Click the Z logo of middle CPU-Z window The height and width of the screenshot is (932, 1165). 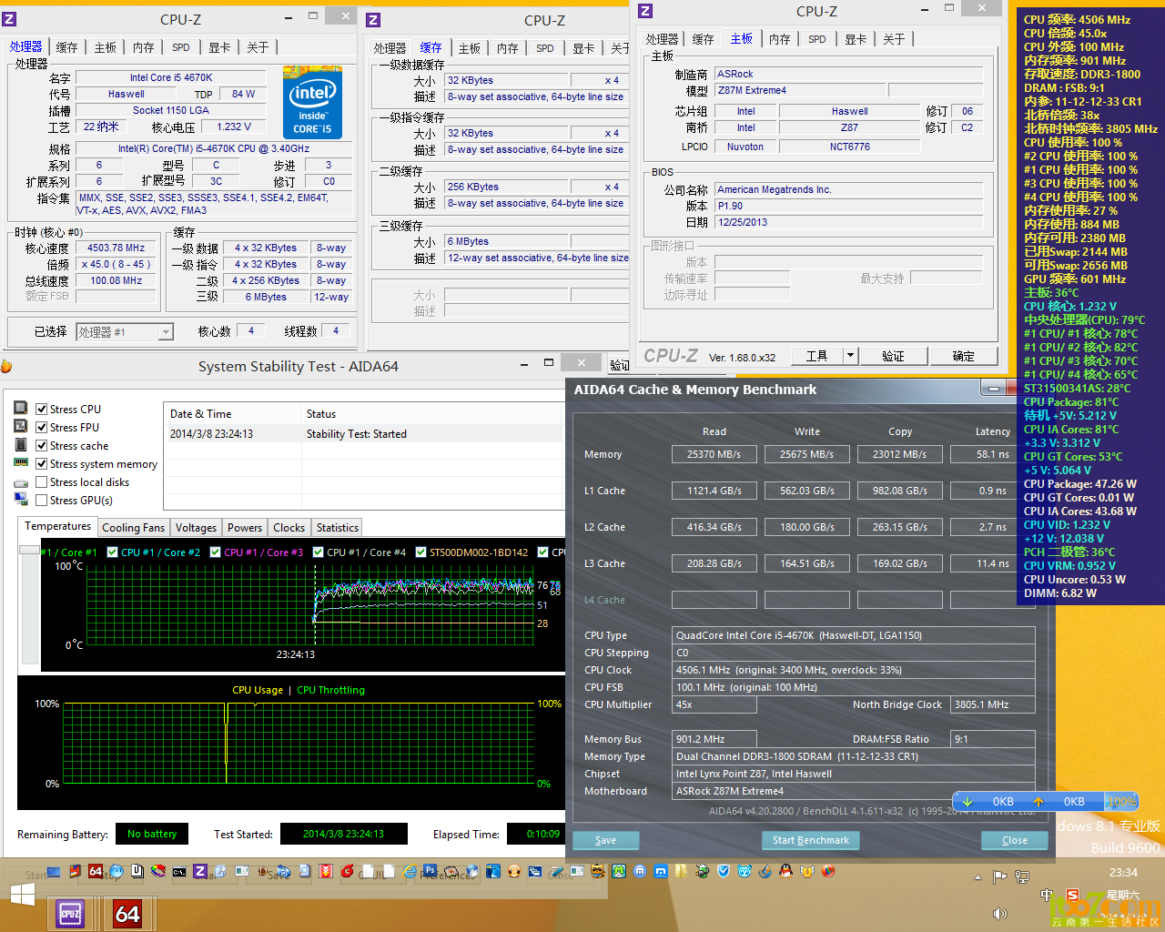click(x=373, y=20)
